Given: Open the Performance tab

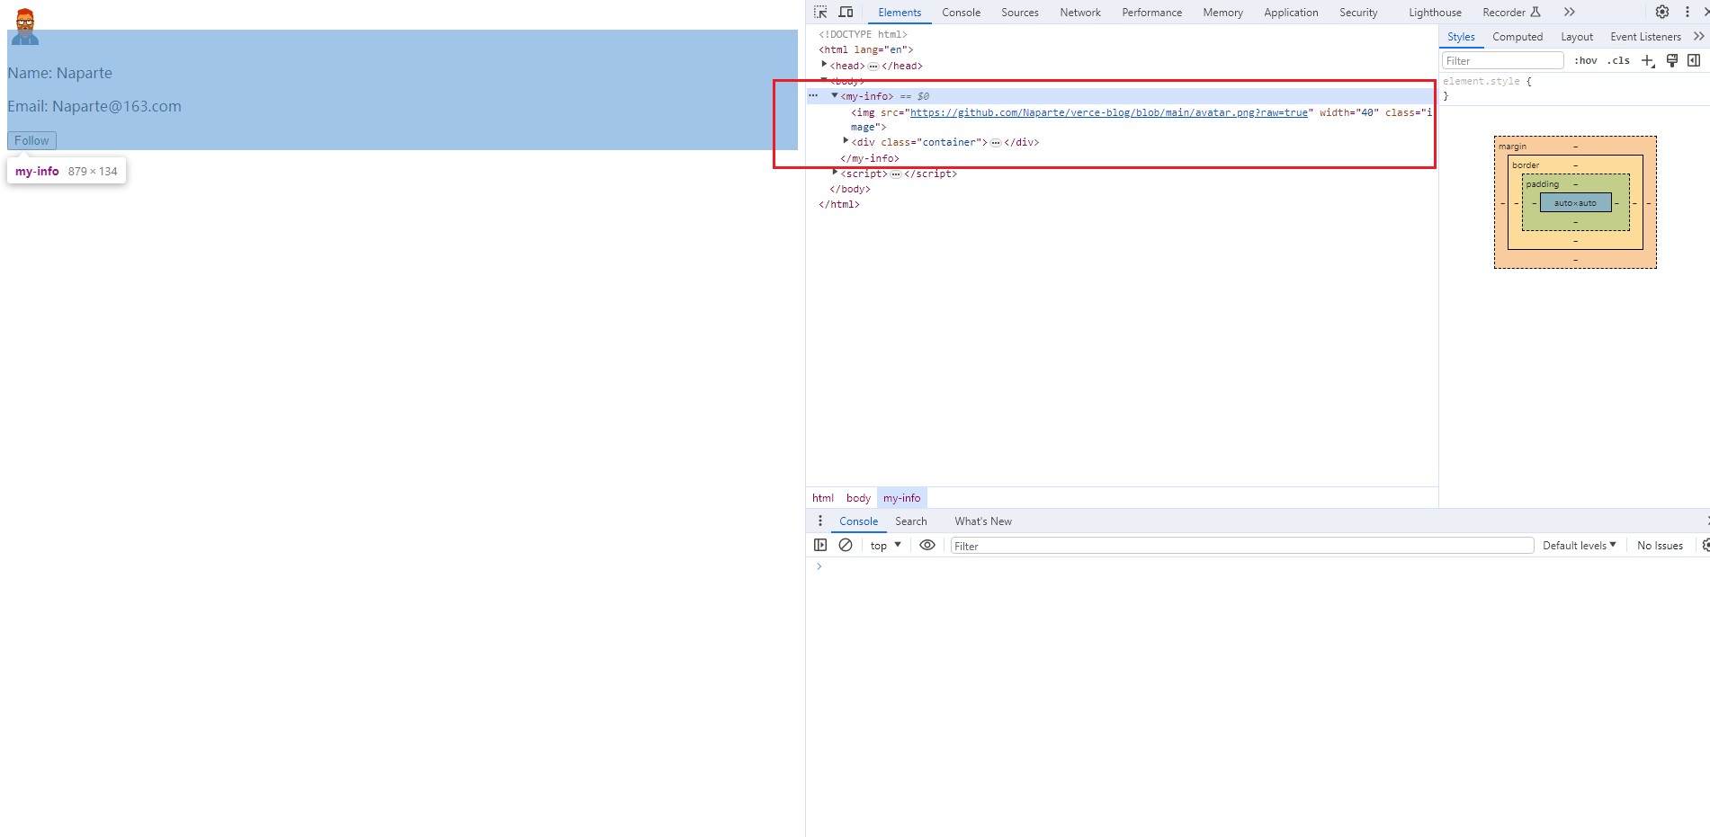Looking at the screenshot, I should 1151,13.
